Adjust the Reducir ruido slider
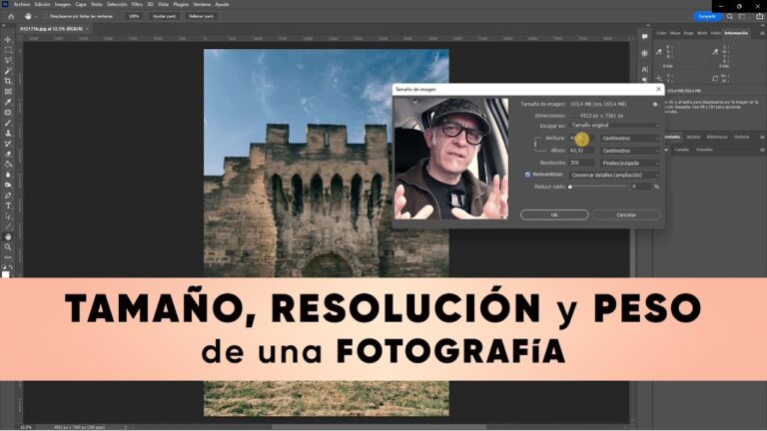This screenshot has width=767, height=431. tap(570, 187)
